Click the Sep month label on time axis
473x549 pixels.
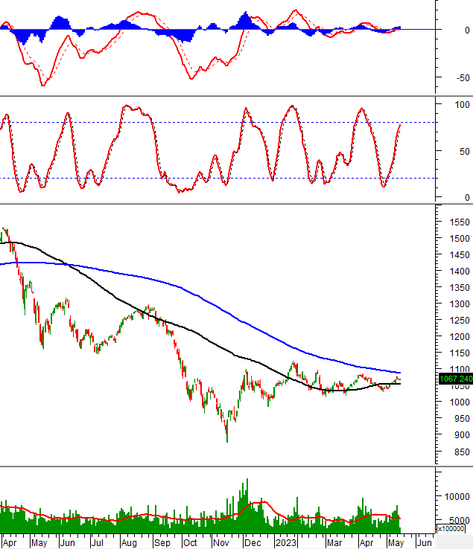pos(162,543)
